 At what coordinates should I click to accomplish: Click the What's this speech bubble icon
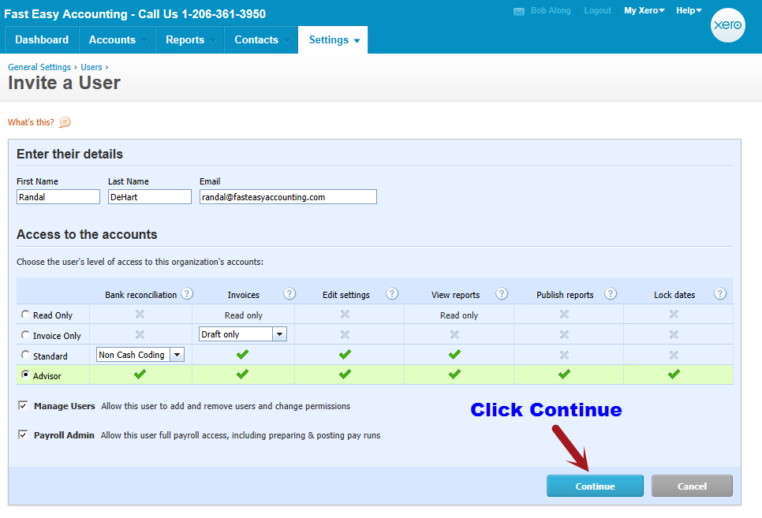pyautogui.click(x=65, y=122)
